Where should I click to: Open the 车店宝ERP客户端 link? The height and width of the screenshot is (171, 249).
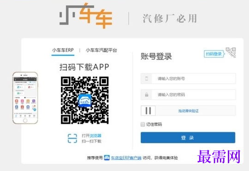(x=126, y=158)
